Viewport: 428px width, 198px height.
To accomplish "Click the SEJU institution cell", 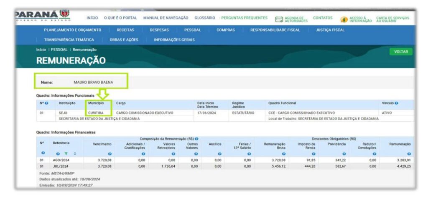I will (63, 113).
